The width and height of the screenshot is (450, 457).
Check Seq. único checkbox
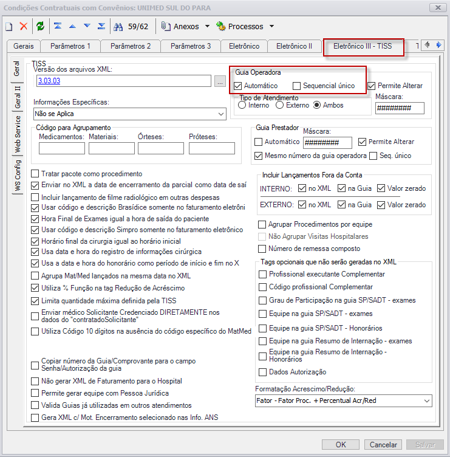point(373,156)
